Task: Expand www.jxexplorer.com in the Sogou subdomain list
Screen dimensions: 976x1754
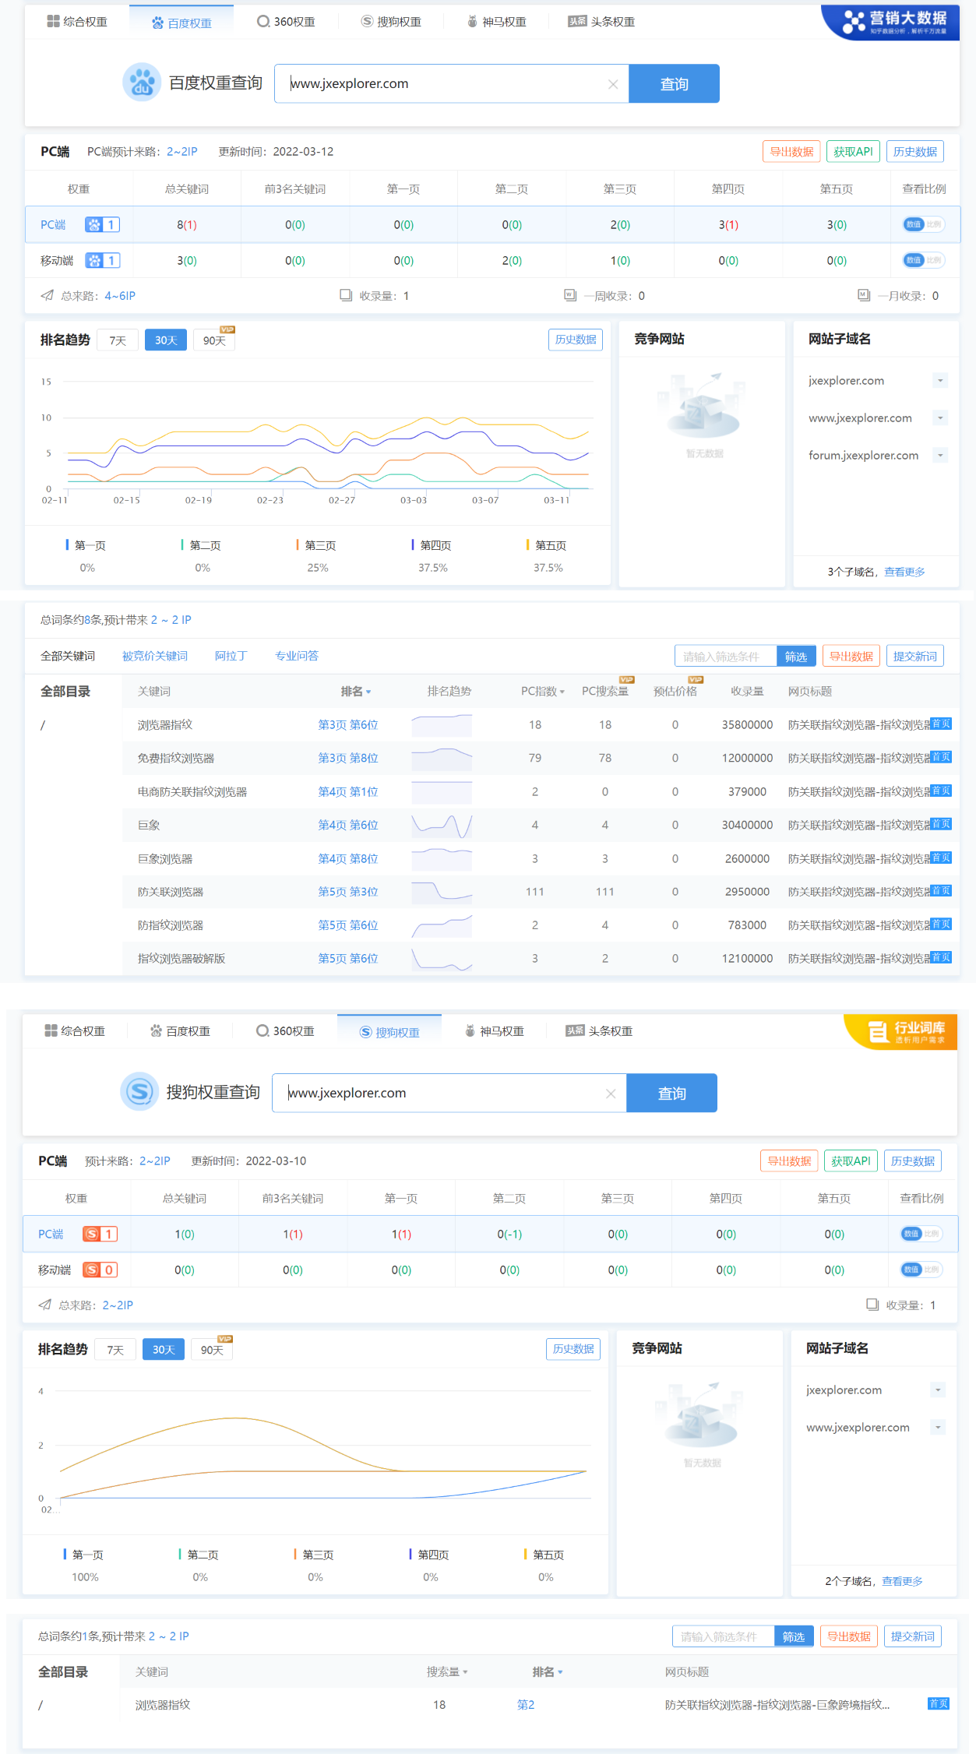Action: tap(938, 1428)
